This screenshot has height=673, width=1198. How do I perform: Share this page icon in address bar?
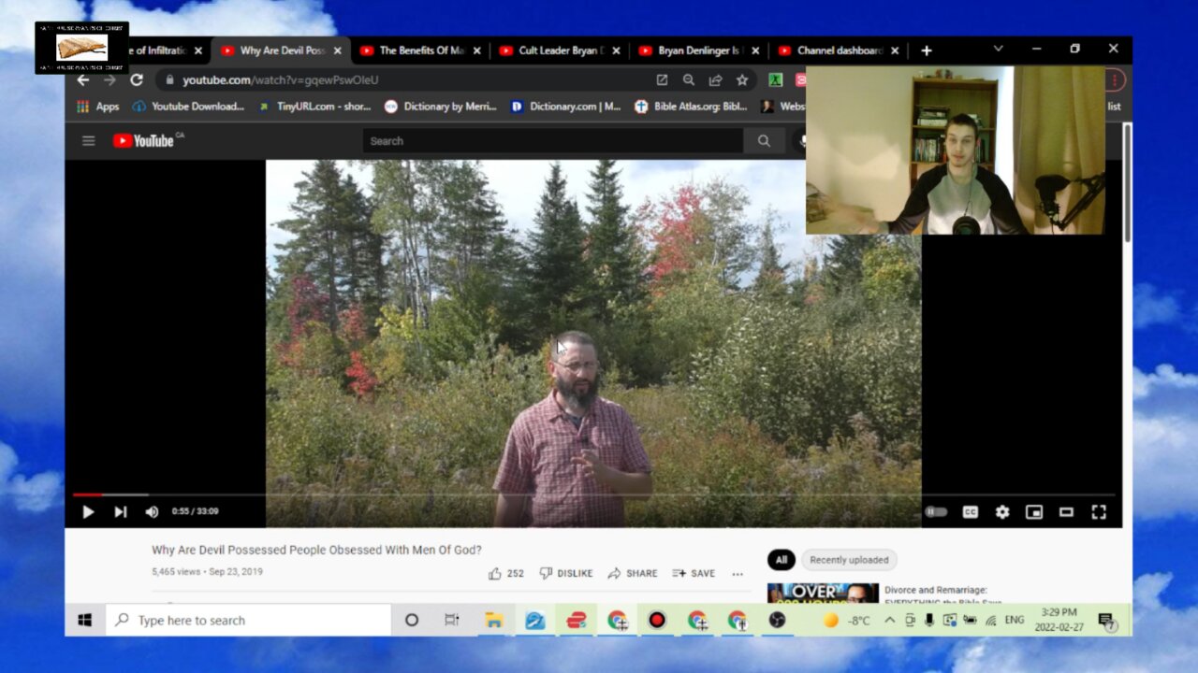click(716, 80)
